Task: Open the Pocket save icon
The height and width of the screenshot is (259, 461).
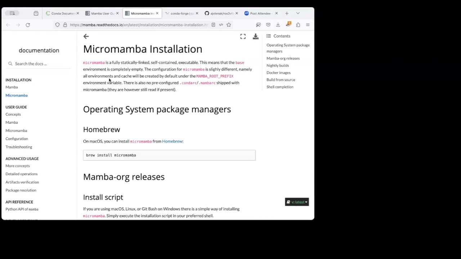Action: coord(268,25)
